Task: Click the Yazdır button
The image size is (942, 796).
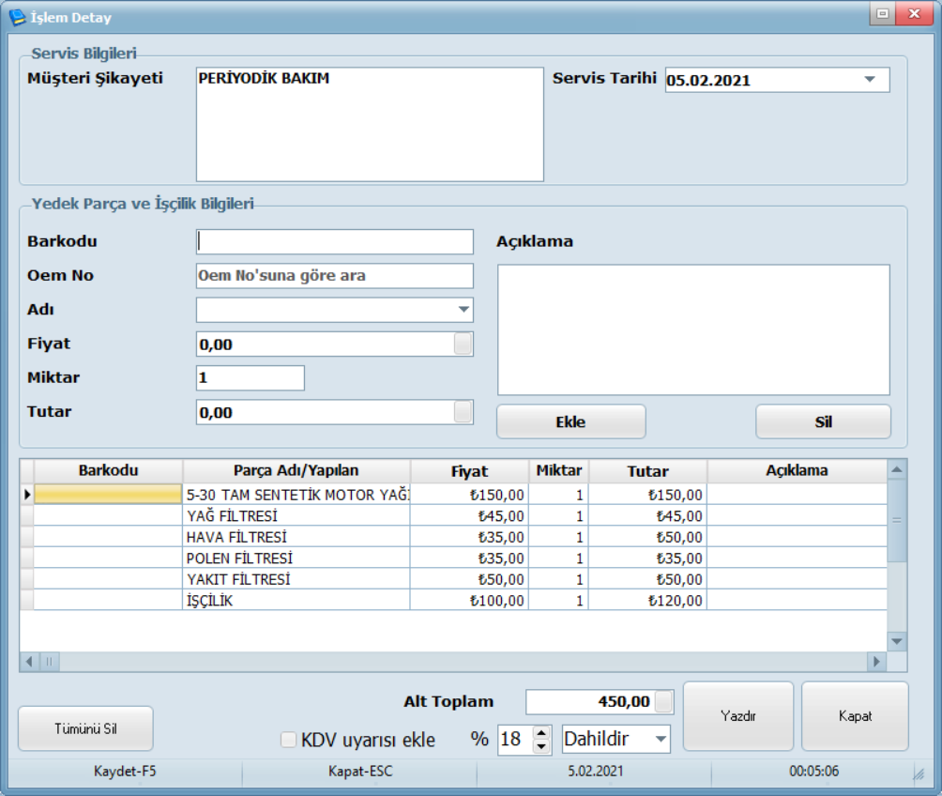Action: click(x=737, y=715)
